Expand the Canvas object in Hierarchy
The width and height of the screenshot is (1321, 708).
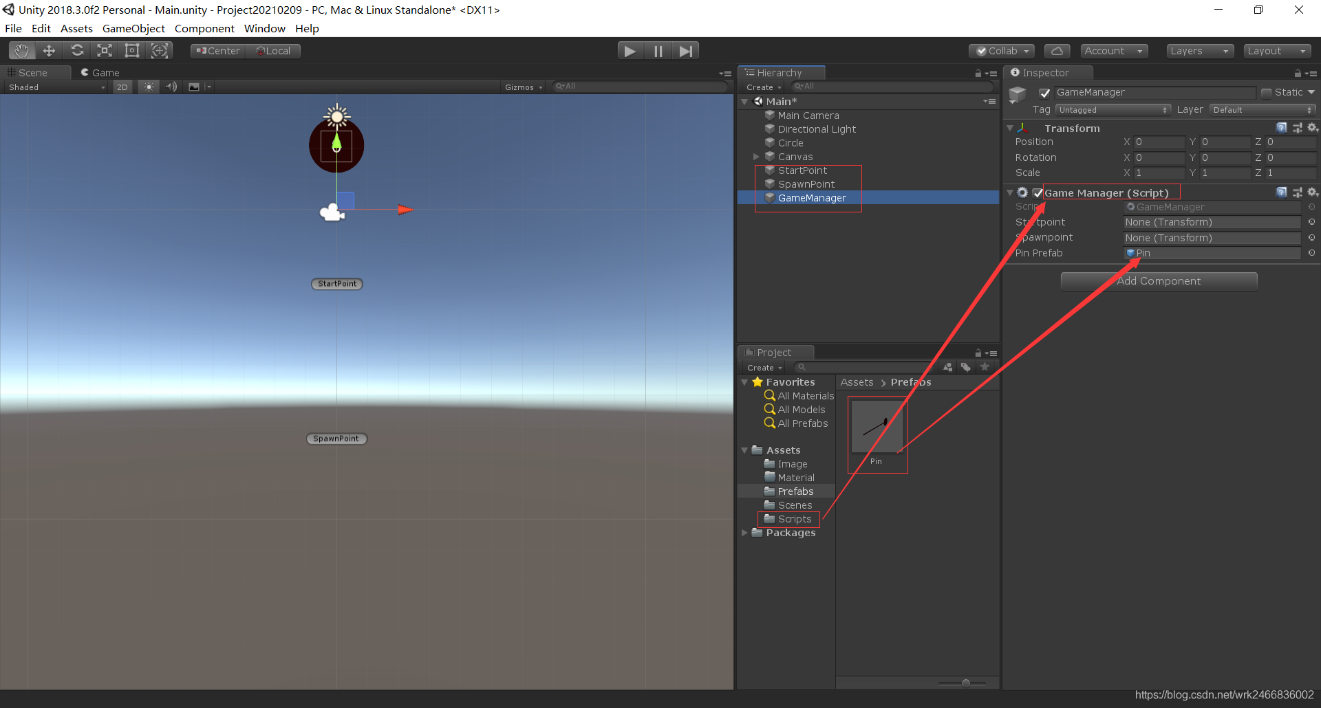[x=756, y=157]
